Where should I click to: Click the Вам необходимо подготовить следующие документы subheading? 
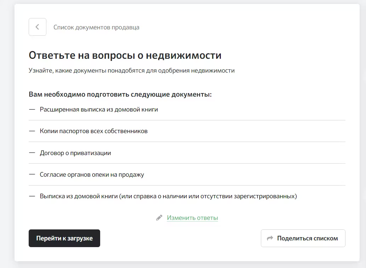click(x=120, y=95)
